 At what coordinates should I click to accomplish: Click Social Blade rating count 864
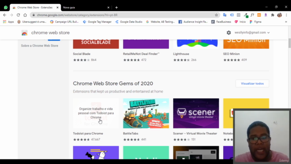[x=94, y=60]
